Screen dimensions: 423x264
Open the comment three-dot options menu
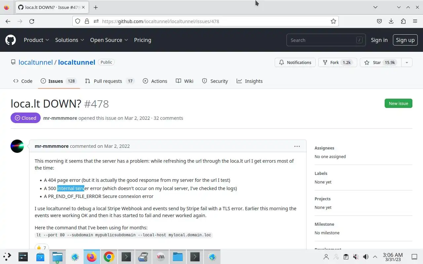pyautogui.click(x=297, y=146)
